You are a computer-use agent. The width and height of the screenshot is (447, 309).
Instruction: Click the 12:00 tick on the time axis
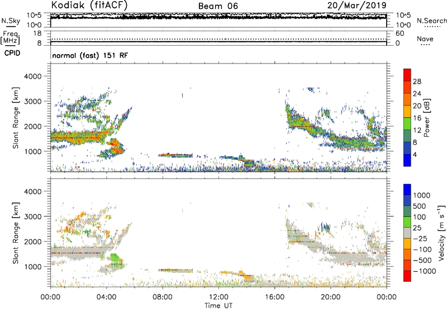218,296
